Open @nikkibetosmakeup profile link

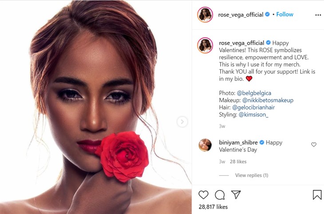pos(268,100)
